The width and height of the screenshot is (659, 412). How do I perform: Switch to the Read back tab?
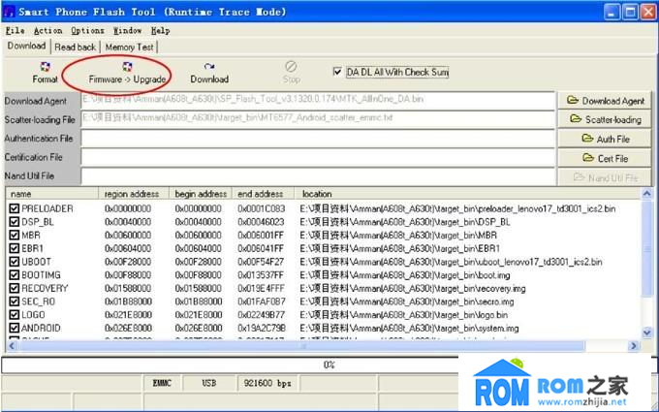coord(75,47)
